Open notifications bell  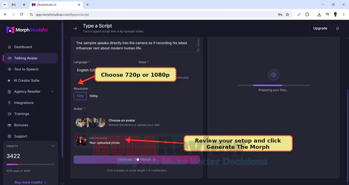[337, 28]
